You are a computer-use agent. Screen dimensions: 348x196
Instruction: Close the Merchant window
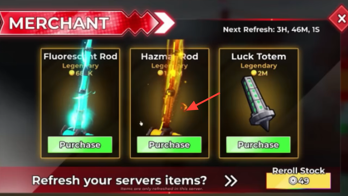pyautogui.click(x=341, y=19)
